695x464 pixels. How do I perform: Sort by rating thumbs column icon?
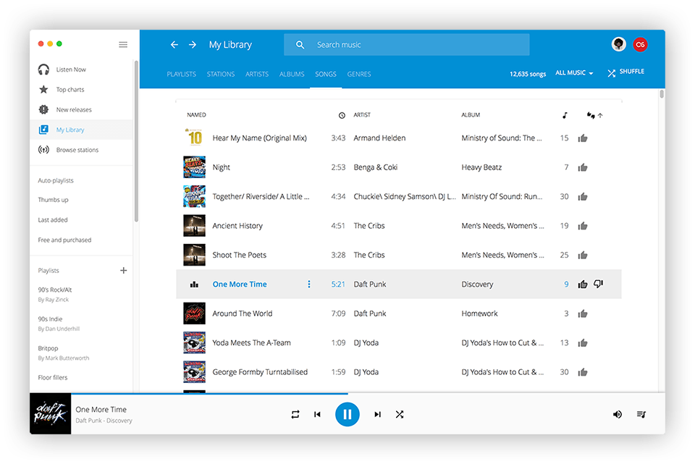pos(591,115)
